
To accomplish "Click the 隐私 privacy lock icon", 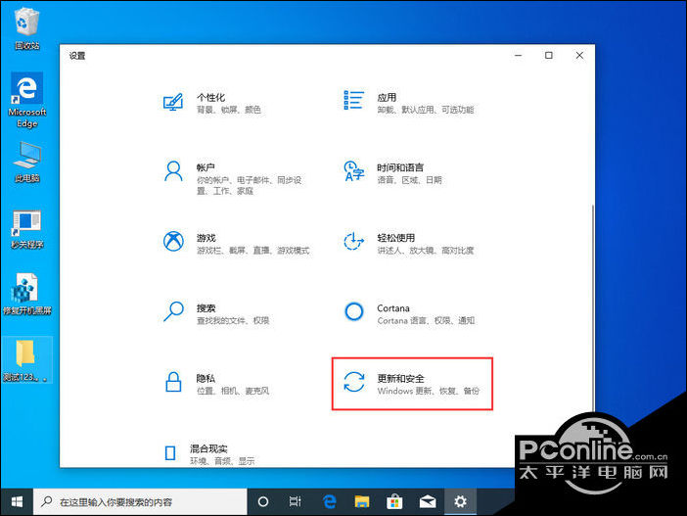I will tap(173, 383).
